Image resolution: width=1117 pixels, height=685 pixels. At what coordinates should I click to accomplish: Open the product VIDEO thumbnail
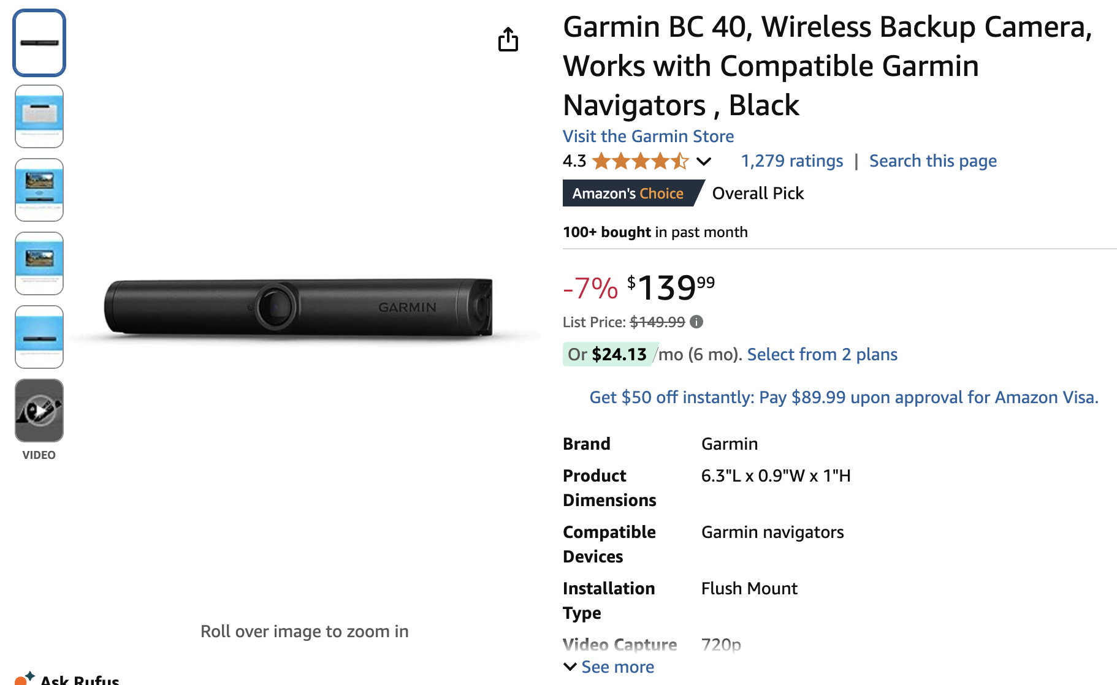pos(39,411)
